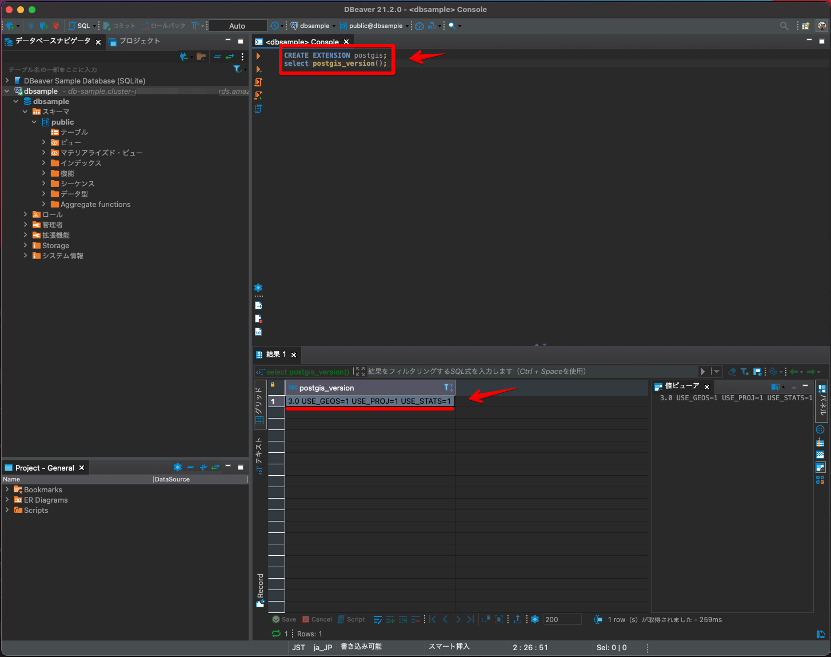Select the Aggregate functions tree item
The height and width of the screenshot is (657, 831).
[90, 204]
